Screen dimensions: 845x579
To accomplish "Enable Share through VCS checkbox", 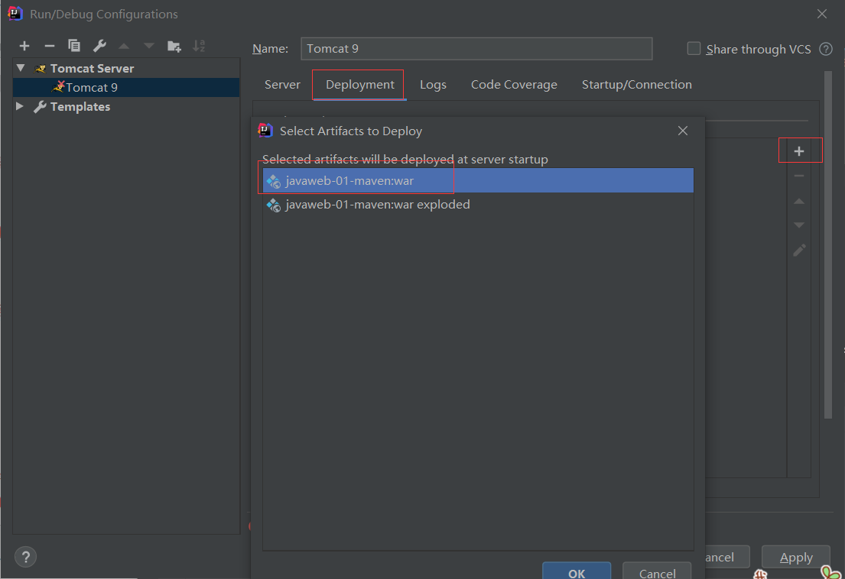I will (694, 49).
